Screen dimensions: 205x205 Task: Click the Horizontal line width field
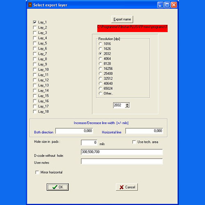pos(144,131)
